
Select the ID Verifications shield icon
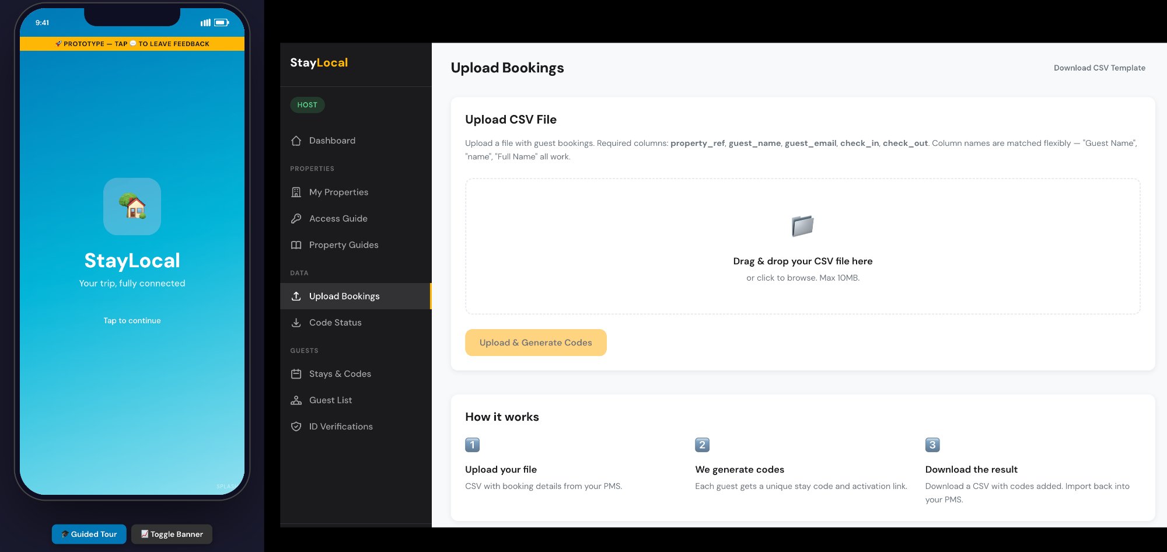coord(296,426)
